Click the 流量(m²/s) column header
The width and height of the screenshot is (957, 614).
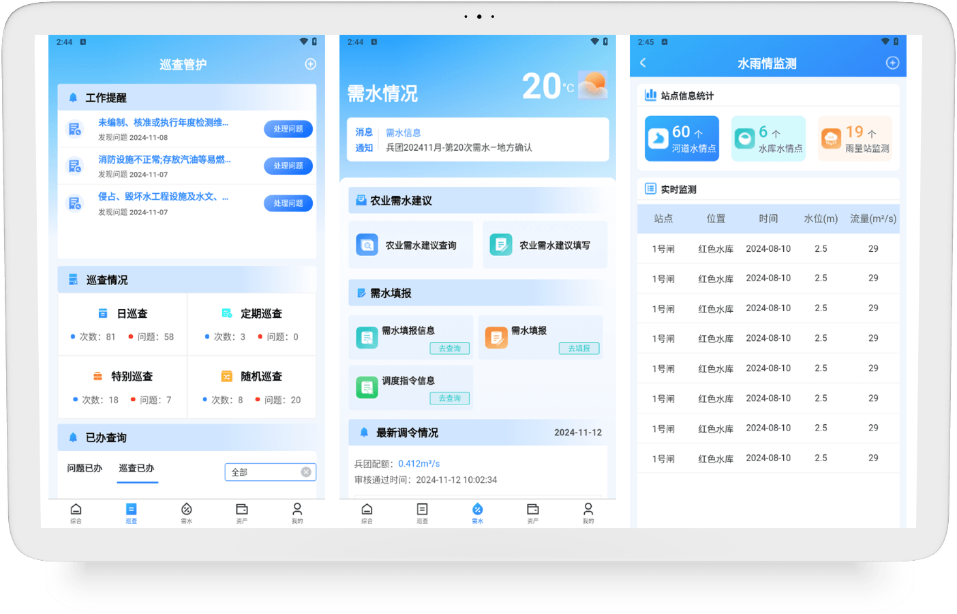pyautogui.click(x=873, y=219)
